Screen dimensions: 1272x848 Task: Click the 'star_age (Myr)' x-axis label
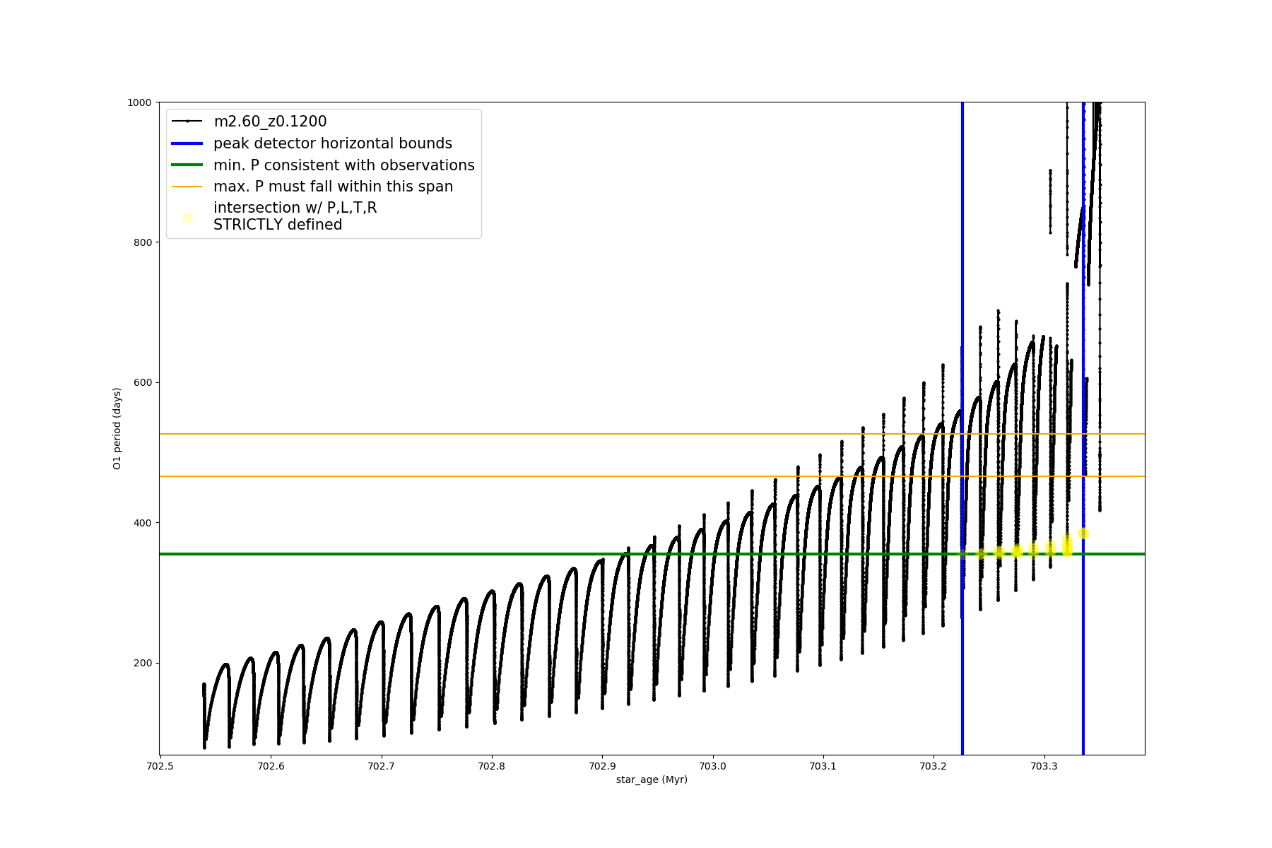[652, 779]
